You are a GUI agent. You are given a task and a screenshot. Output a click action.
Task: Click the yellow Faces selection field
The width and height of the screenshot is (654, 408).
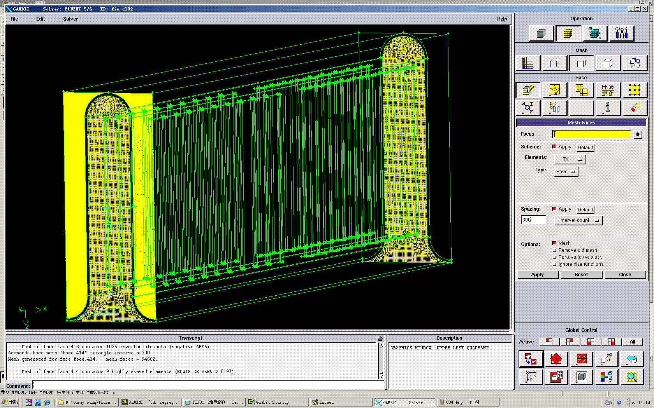591,134
